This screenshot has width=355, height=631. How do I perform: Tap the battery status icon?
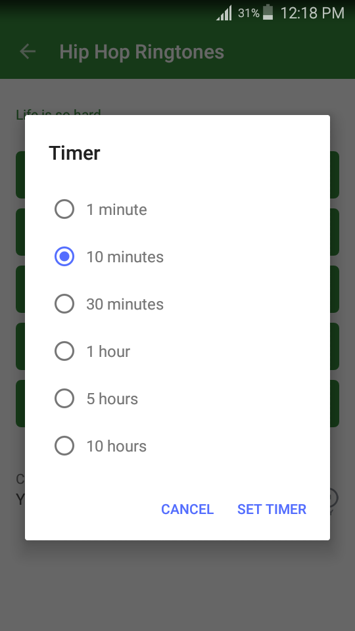click(x=268, y=12)
